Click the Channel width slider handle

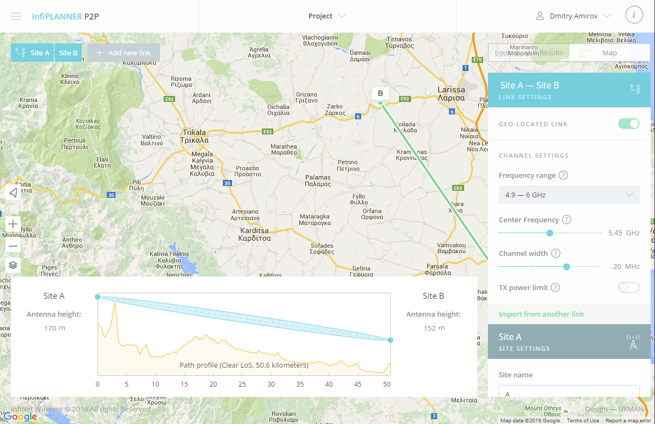567,267
